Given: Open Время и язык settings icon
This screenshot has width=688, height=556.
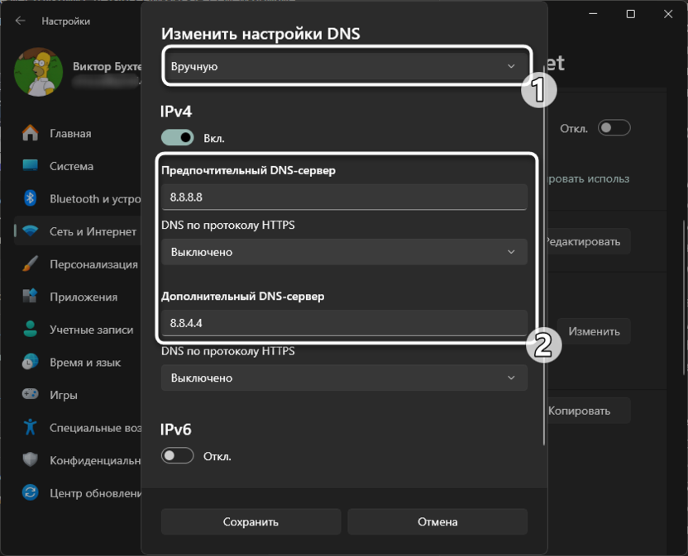Looking at the screenshot, I should pos(31,362).
